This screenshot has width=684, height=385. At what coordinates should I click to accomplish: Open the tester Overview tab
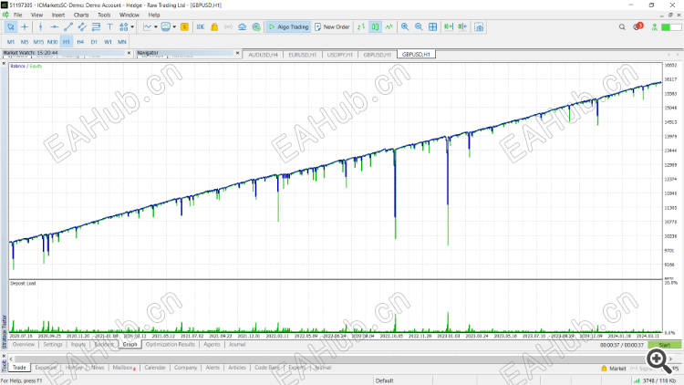pos(24,345)
